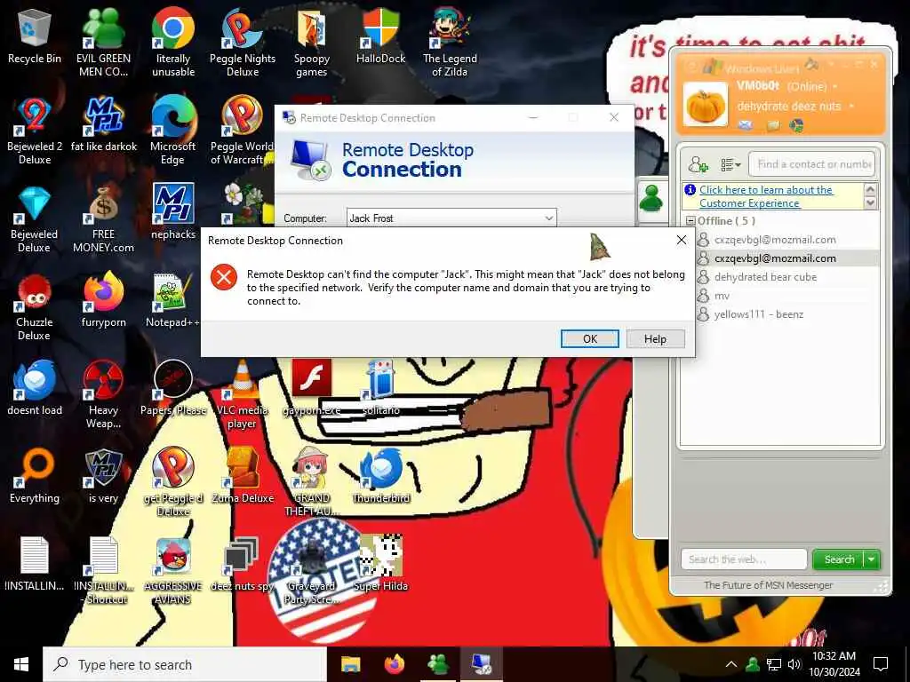Open the dropdown beside dehydrate deez nuts message
This screenshot has height=682, width=910.
tap(851, 107)
